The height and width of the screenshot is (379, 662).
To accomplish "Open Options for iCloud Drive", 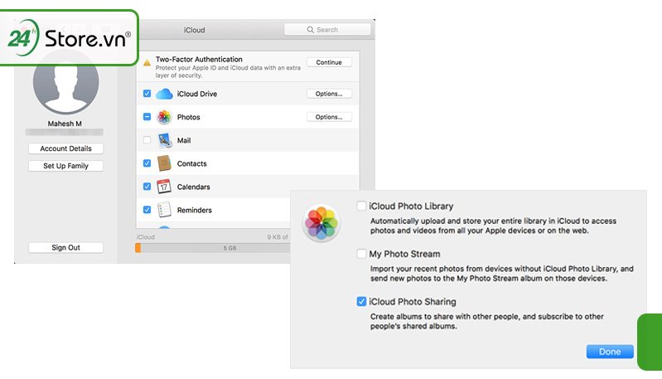I will coord(329,94).
